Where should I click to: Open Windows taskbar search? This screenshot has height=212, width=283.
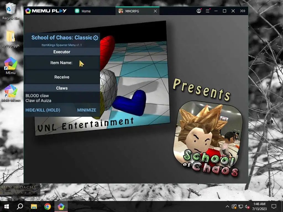pos(20,206)
